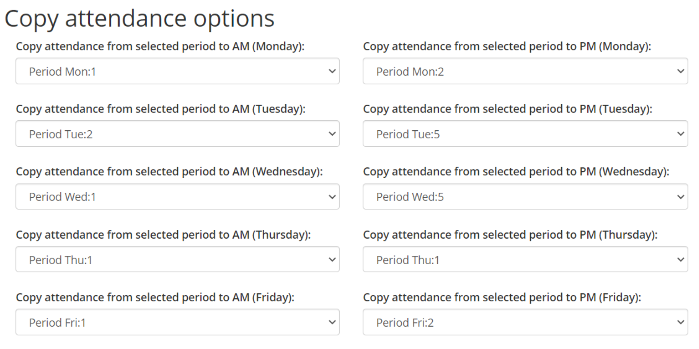Open the AM Thursday period dropdown
Image resolution: width=699 pixels, height=349 pixels.
(177, 260)
